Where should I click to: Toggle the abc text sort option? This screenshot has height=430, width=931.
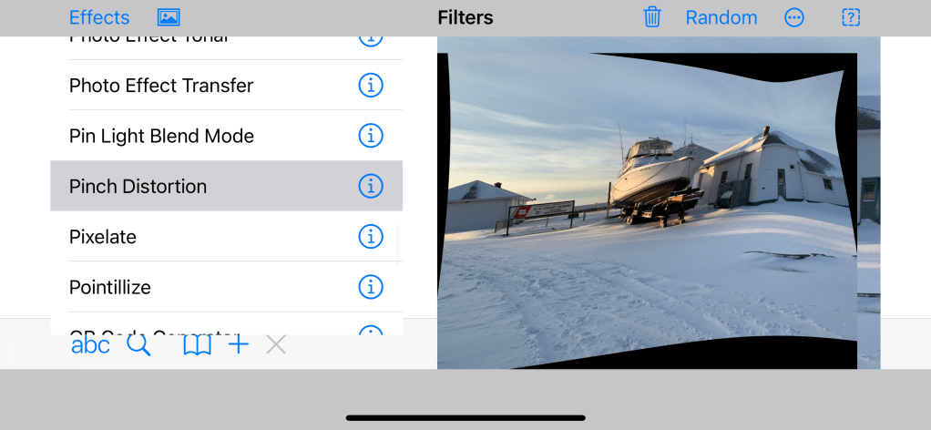point(90,345)
